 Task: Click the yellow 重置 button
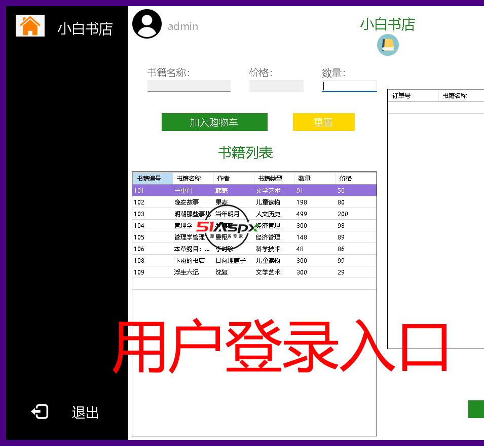(323, 122)
